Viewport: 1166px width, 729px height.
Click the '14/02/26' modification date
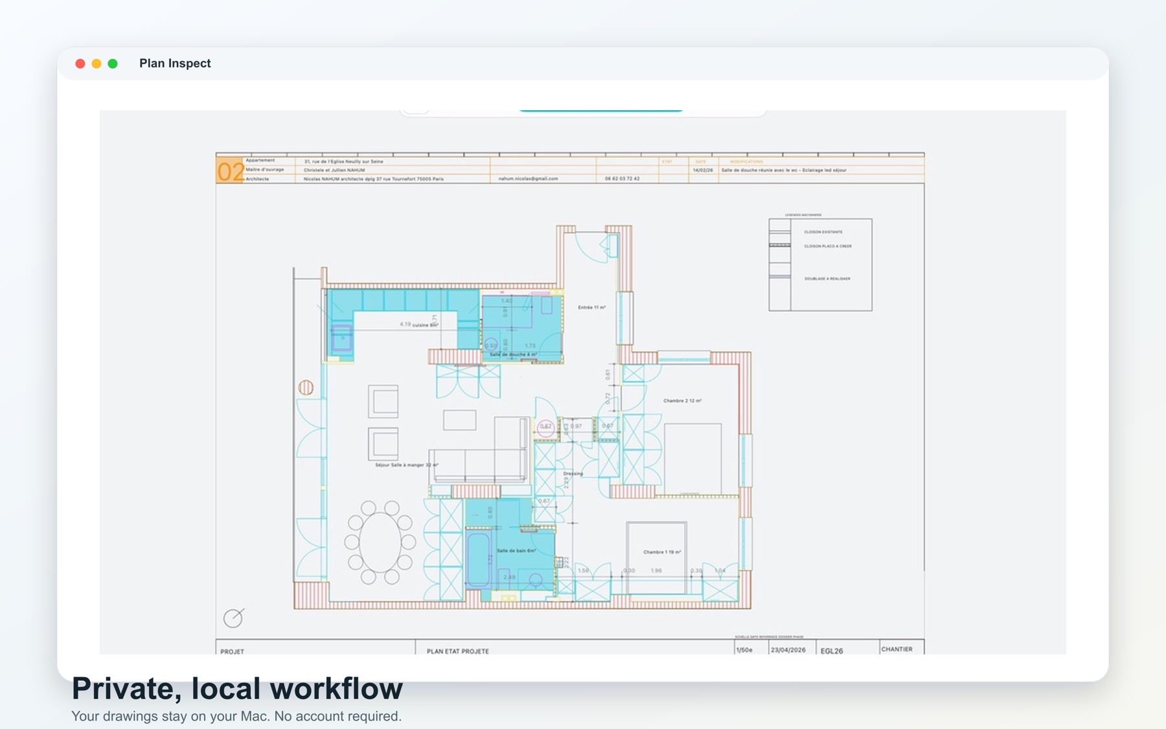(x=703, y=170)
